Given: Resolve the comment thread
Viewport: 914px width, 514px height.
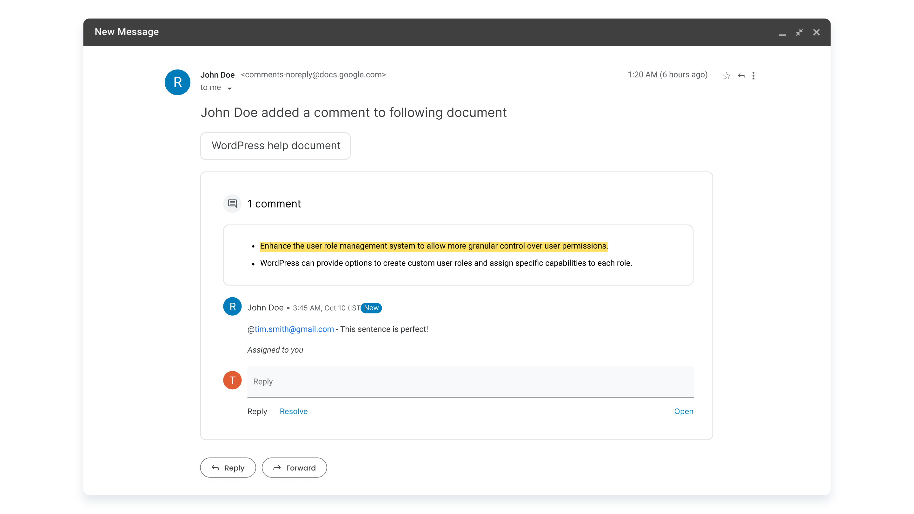Looking at the screenshot, I should pos(294,412).
